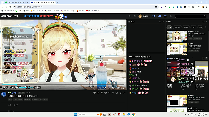
Task: Click the search magnifier icon in header
Action: click(x=204, y=16)
